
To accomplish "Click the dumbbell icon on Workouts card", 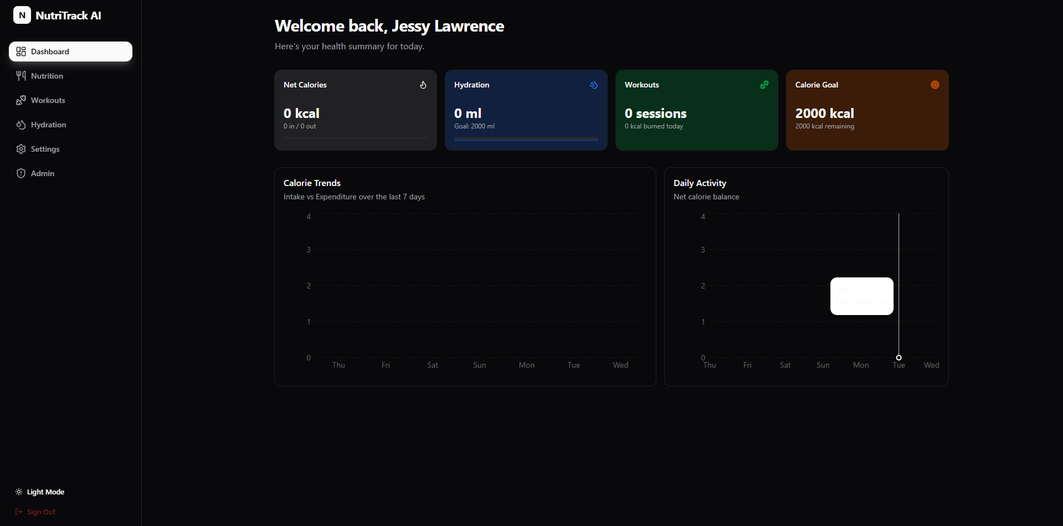I will (764, 85).
